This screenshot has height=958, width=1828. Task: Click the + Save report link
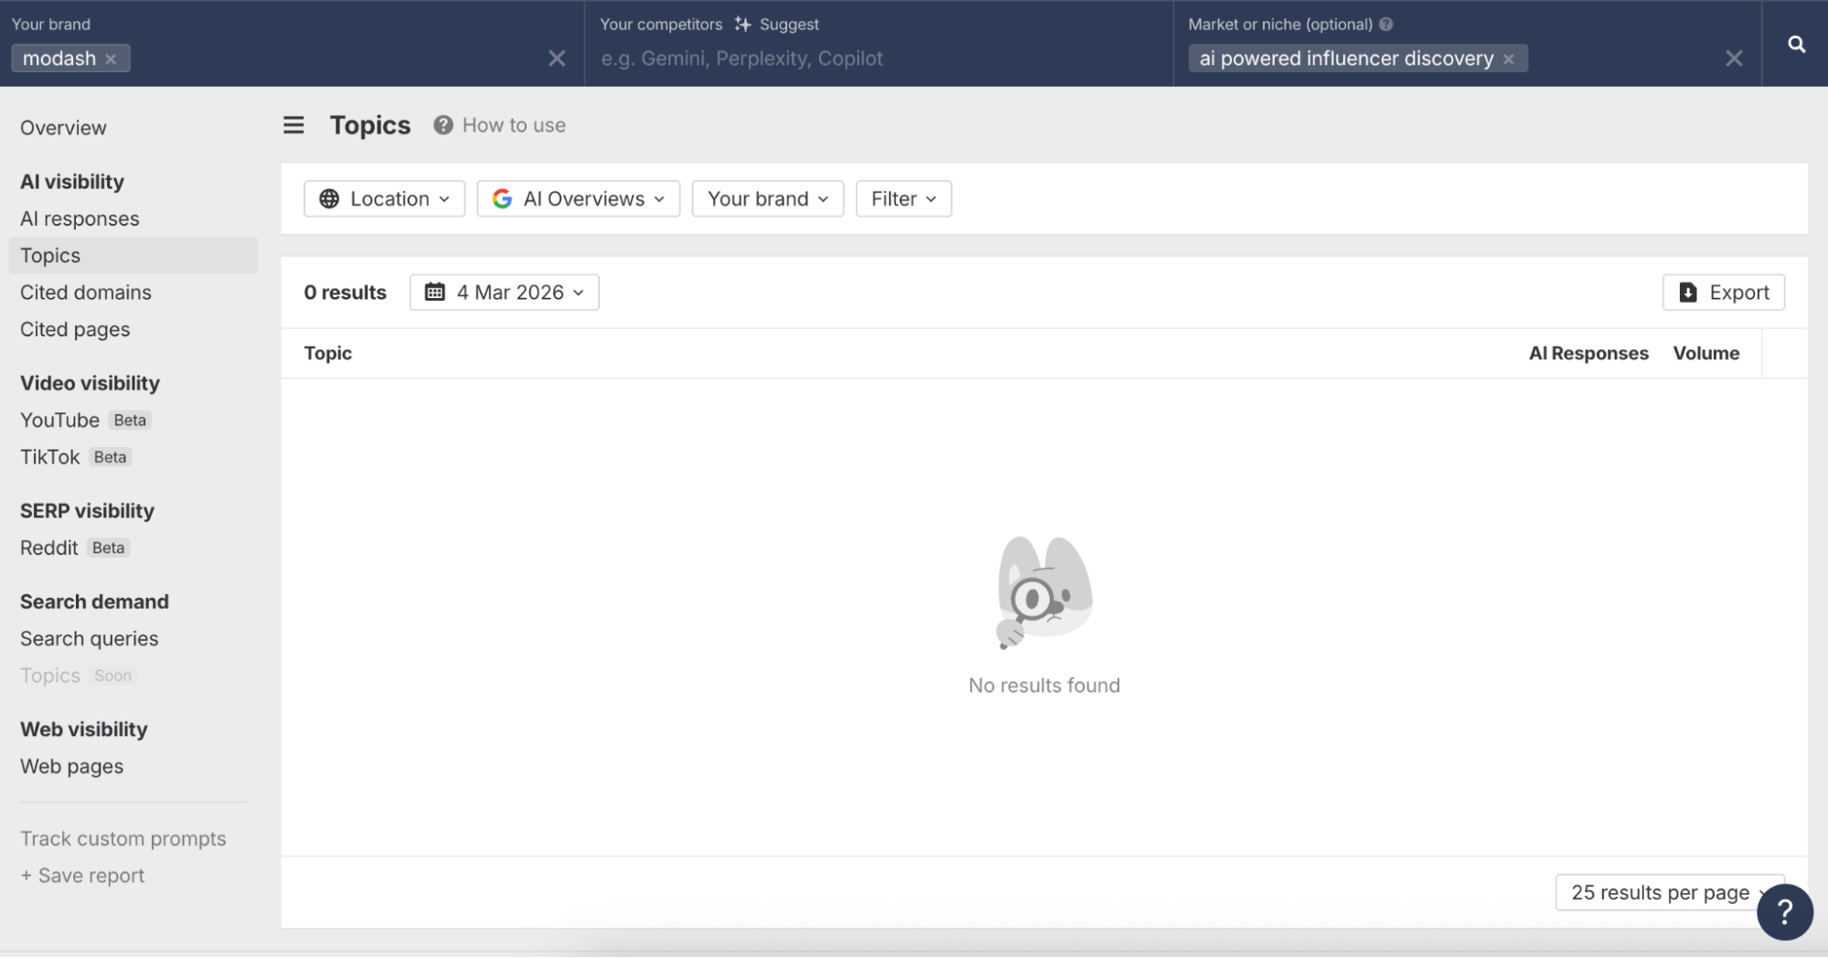coord(82,876)
